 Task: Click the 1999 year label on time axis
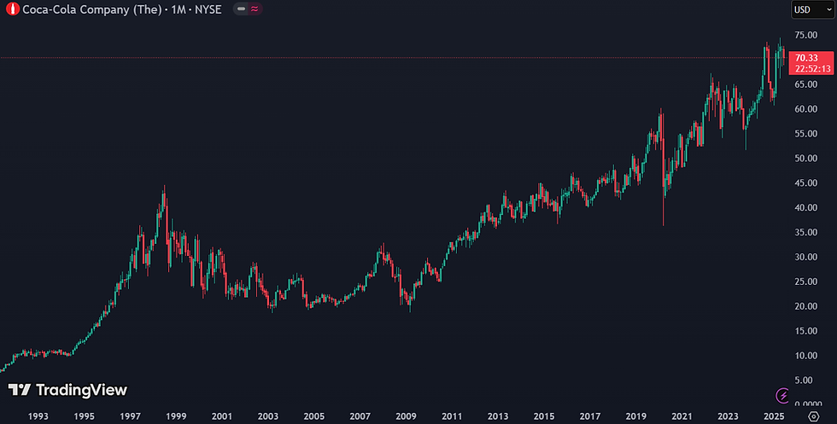(x=176, y=416)
